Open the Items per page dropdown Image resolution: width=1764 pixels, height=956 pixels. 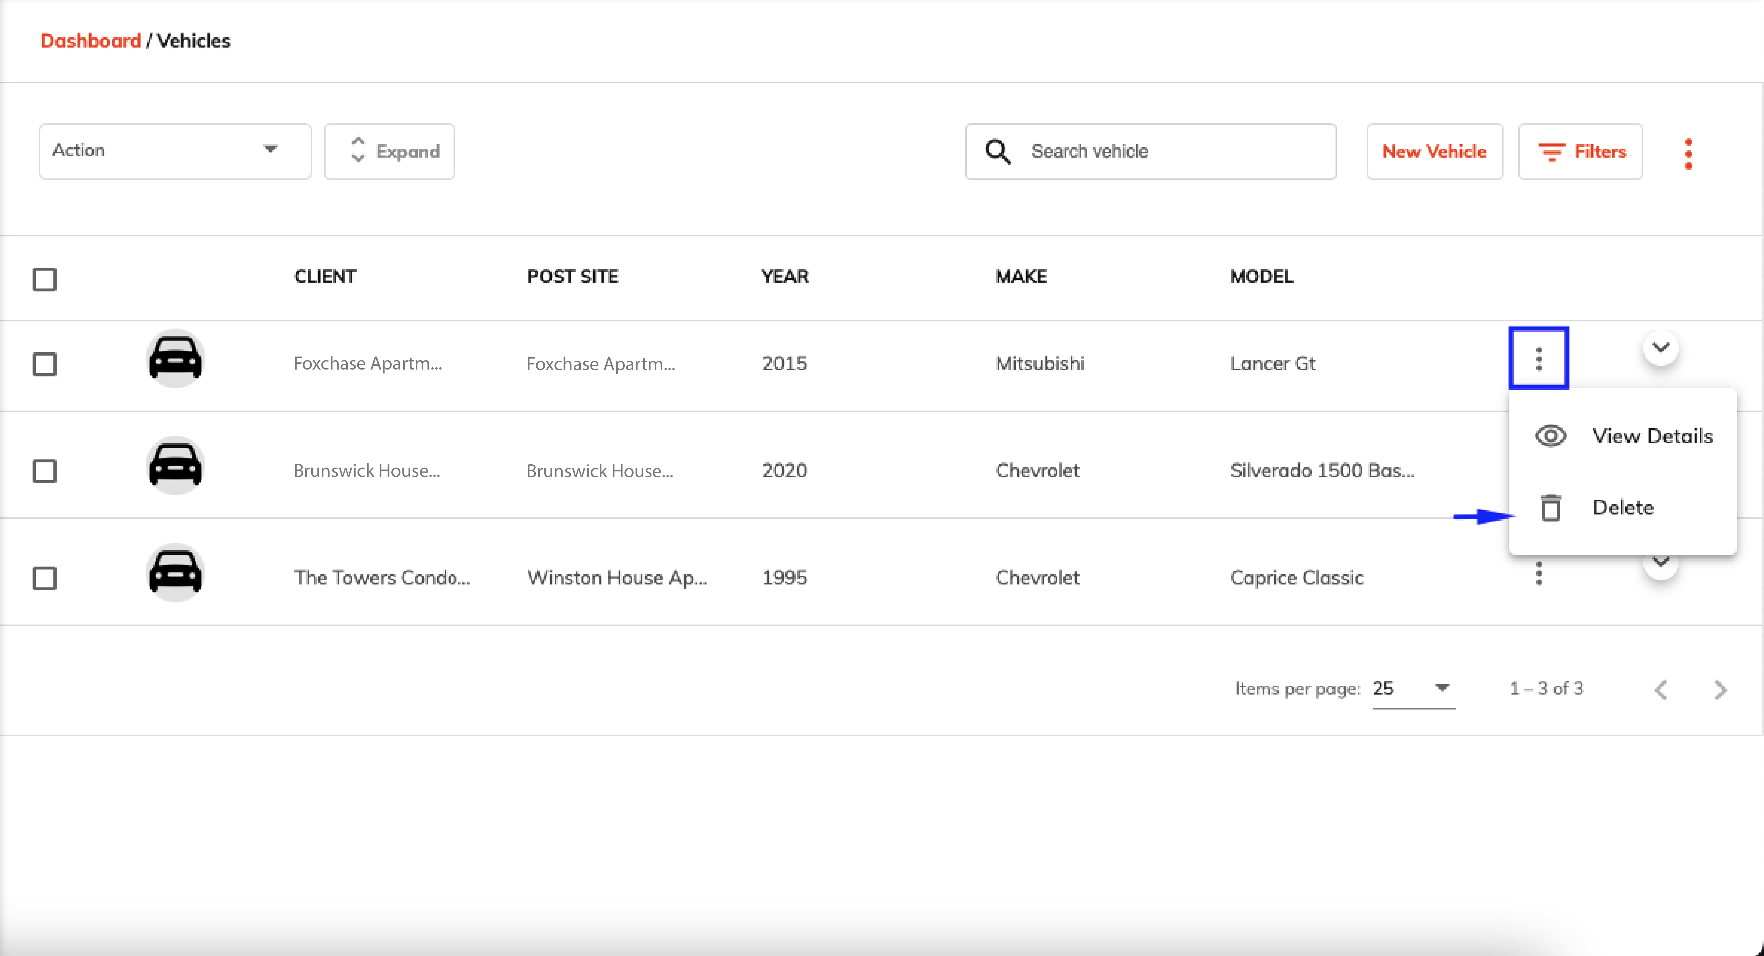tap(1413, 689)
